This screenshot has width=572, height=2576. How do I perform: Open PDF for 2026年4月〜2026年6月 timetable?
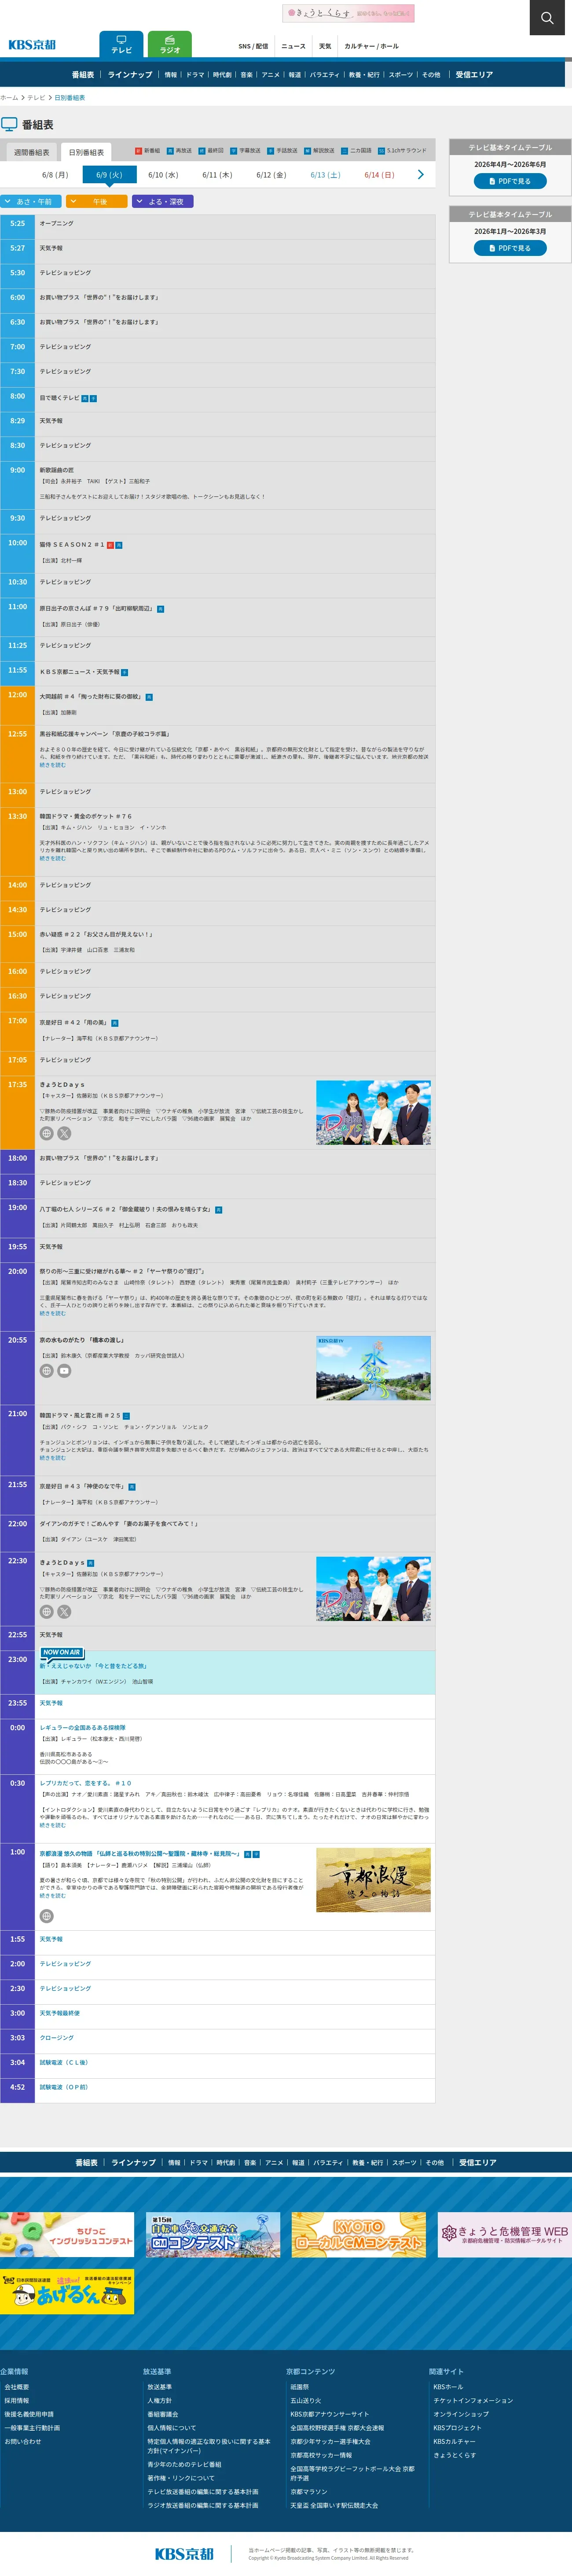tap(510, 181)
